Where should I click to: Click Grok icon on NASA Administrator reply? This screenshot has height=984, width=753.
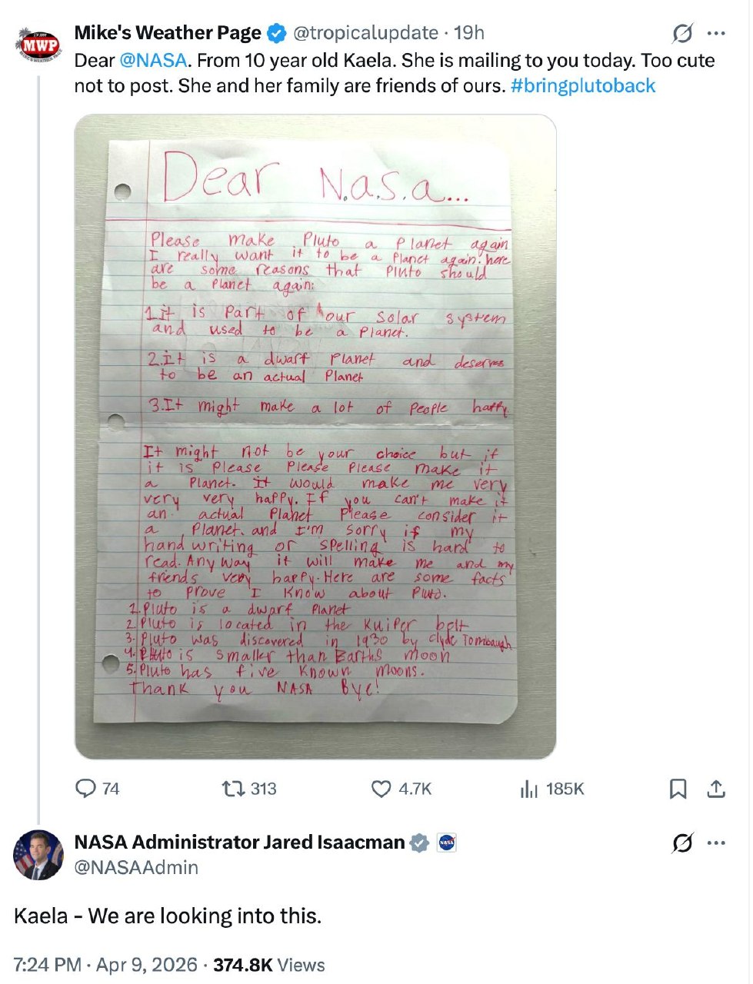682,843
